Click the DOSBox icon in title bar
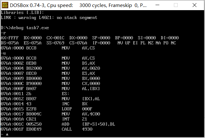 pos(5,5)
